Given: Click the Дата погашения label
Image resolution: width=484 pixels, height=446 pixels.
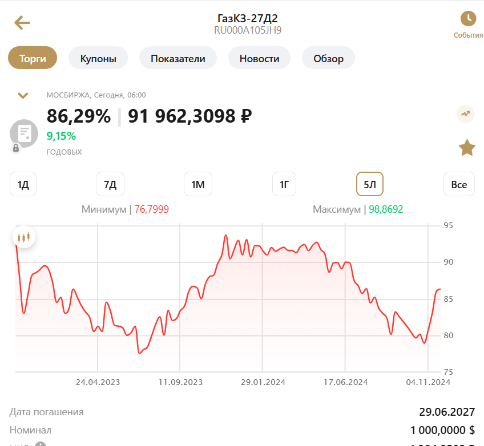Looking at the screenshot, I should pos(46,412).
